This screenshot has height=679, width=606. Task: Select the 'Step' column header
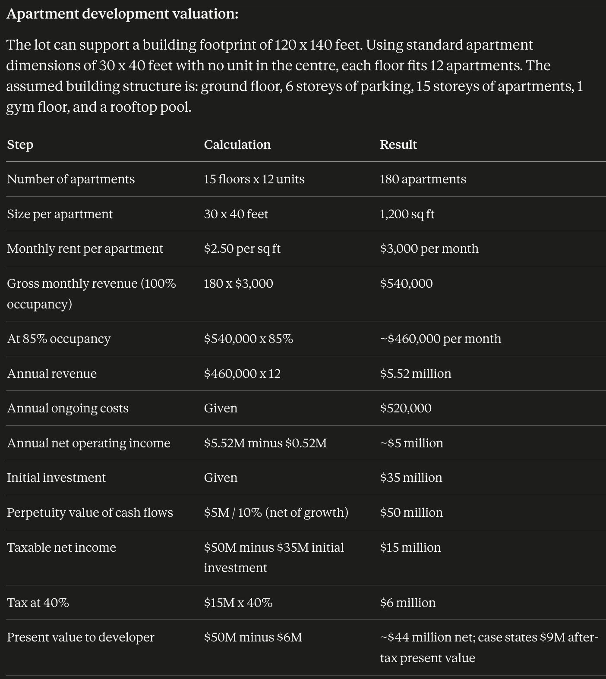20,145
